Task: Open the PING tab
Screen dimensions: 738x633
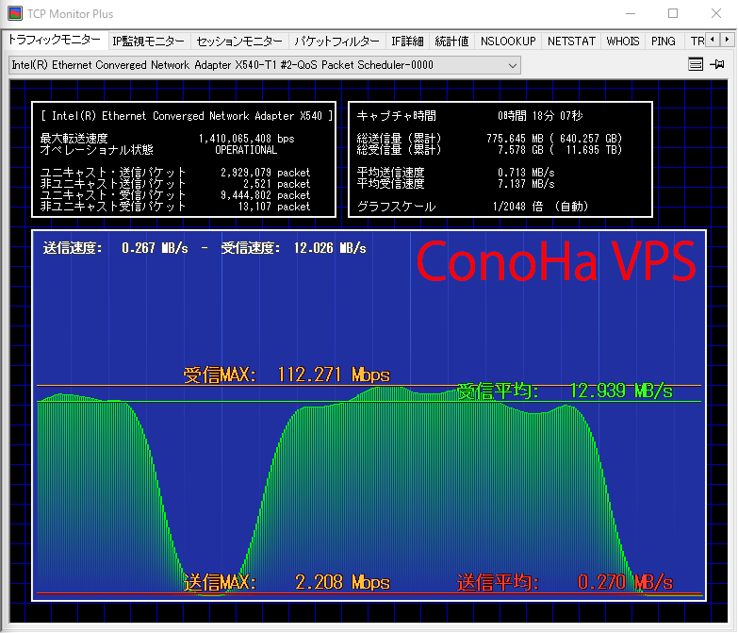Action: tap(663, 42)
